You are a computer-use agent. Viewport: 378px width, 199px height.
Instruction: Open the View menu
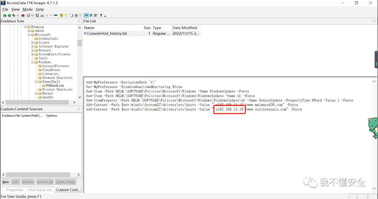[x=15, y=9]
